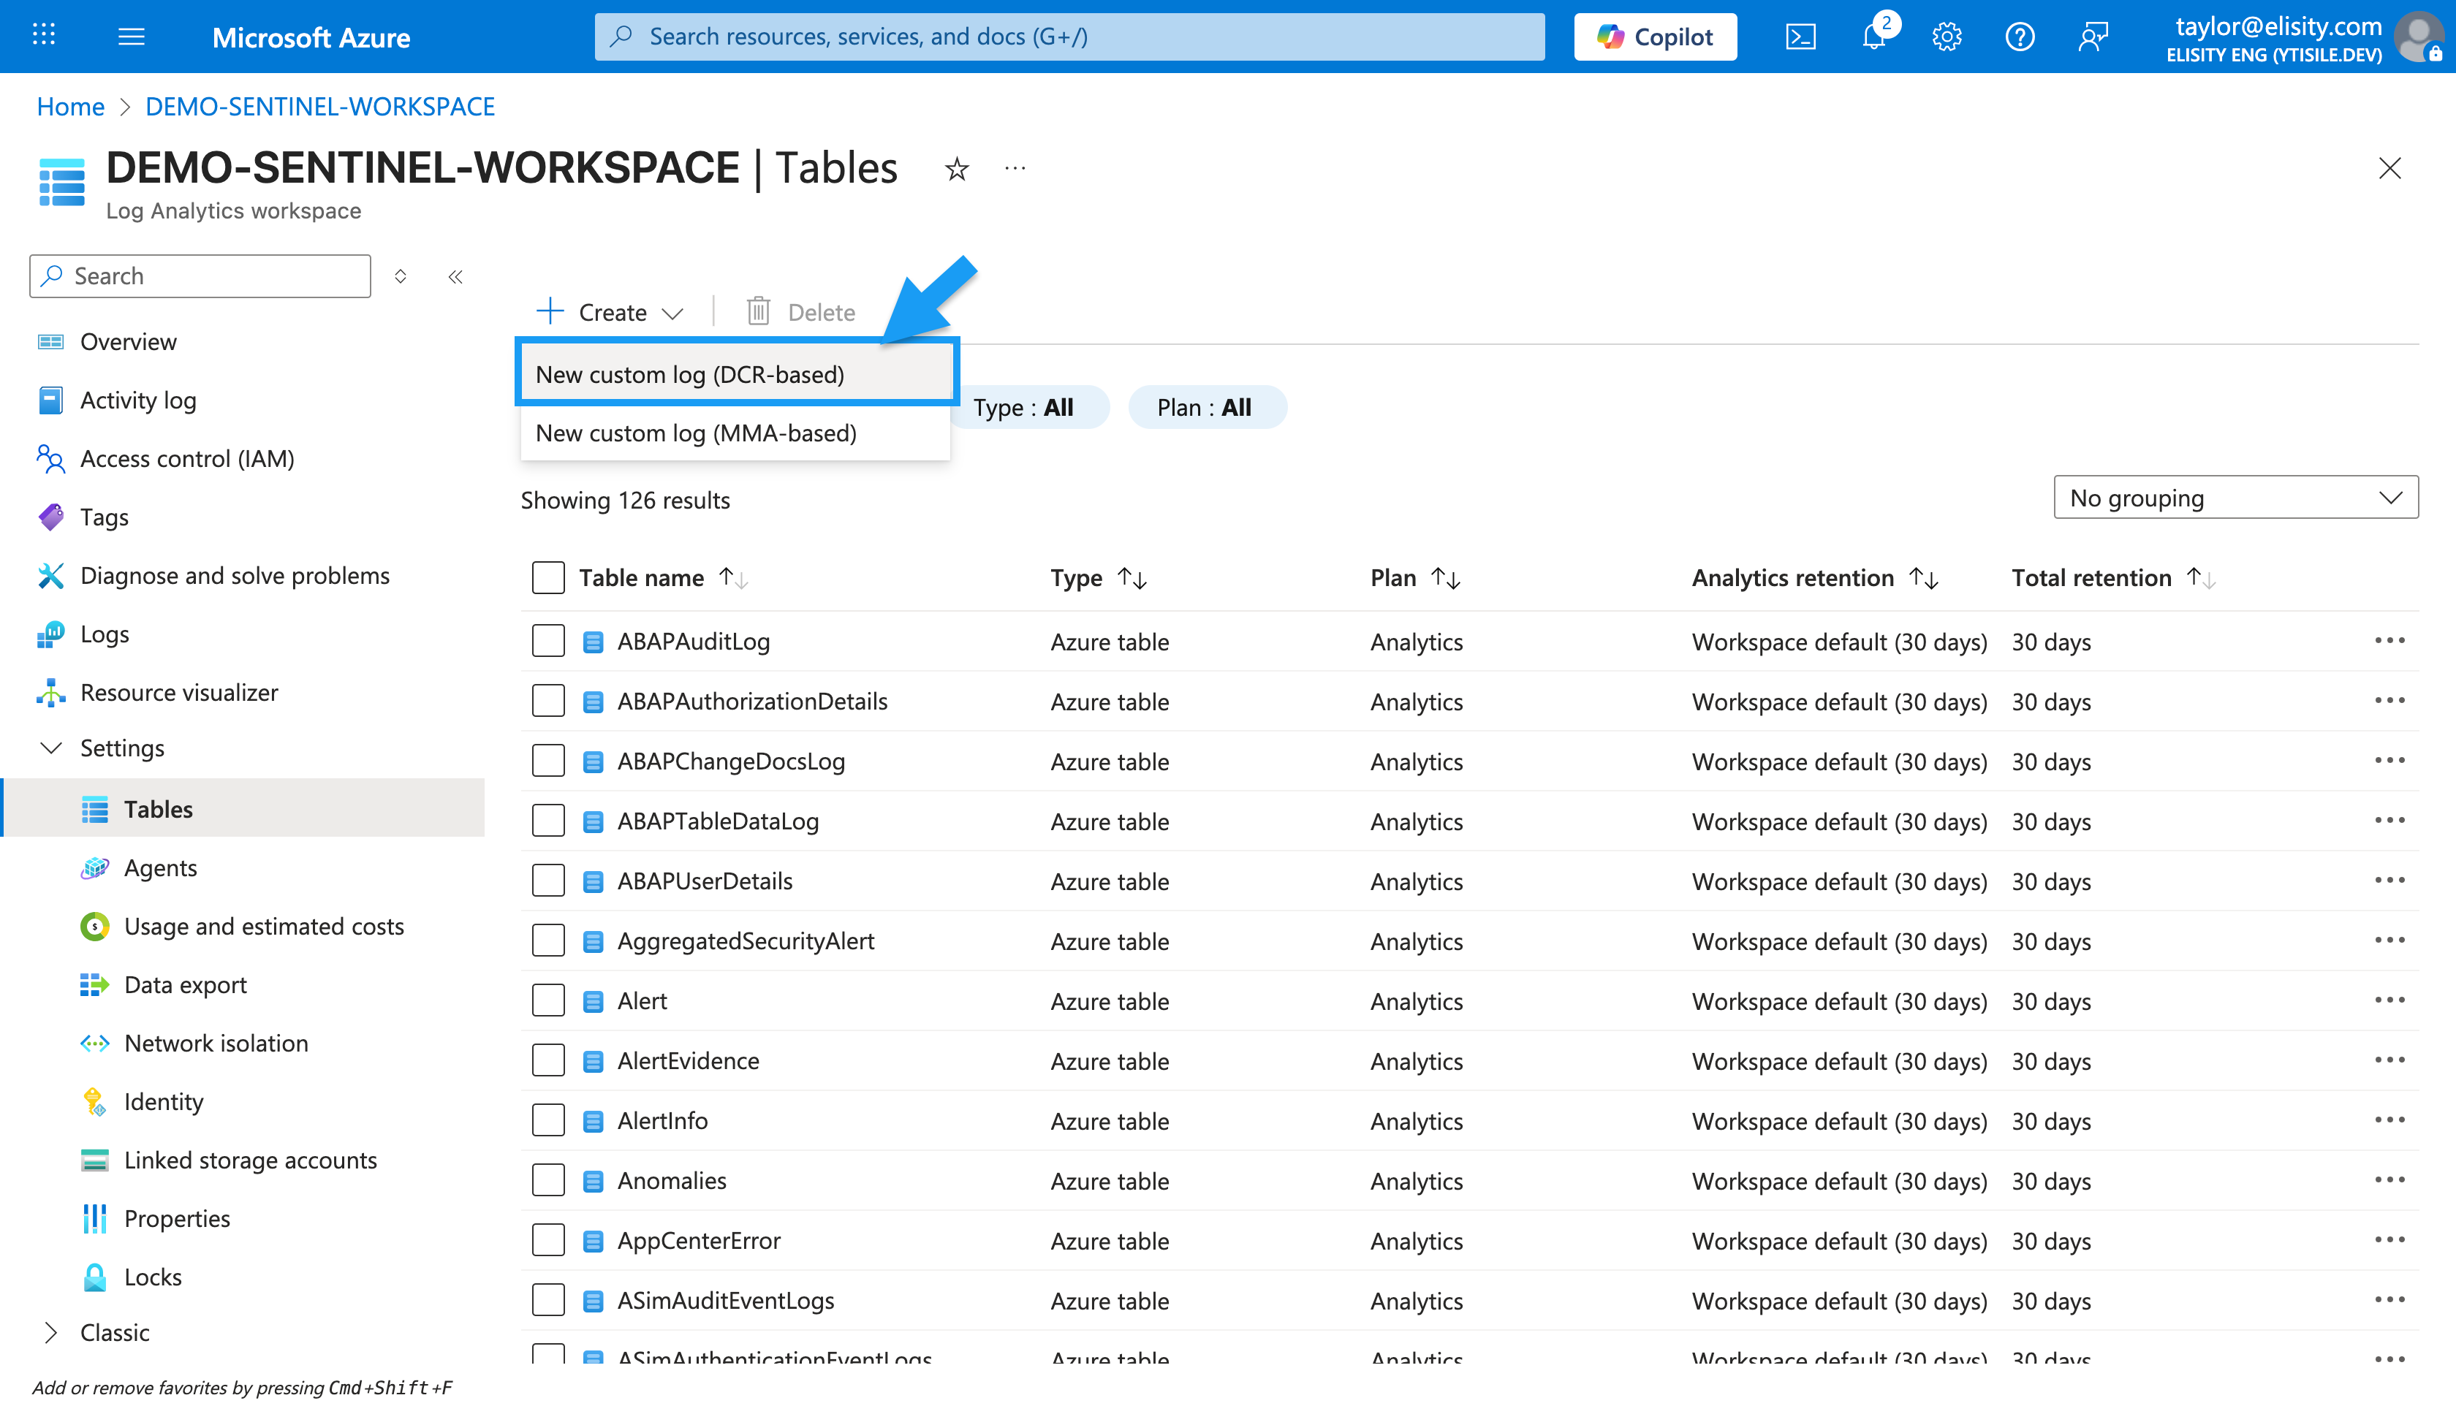
Task: Open Activity log in the sidebar
Action: tap(138, 400)
